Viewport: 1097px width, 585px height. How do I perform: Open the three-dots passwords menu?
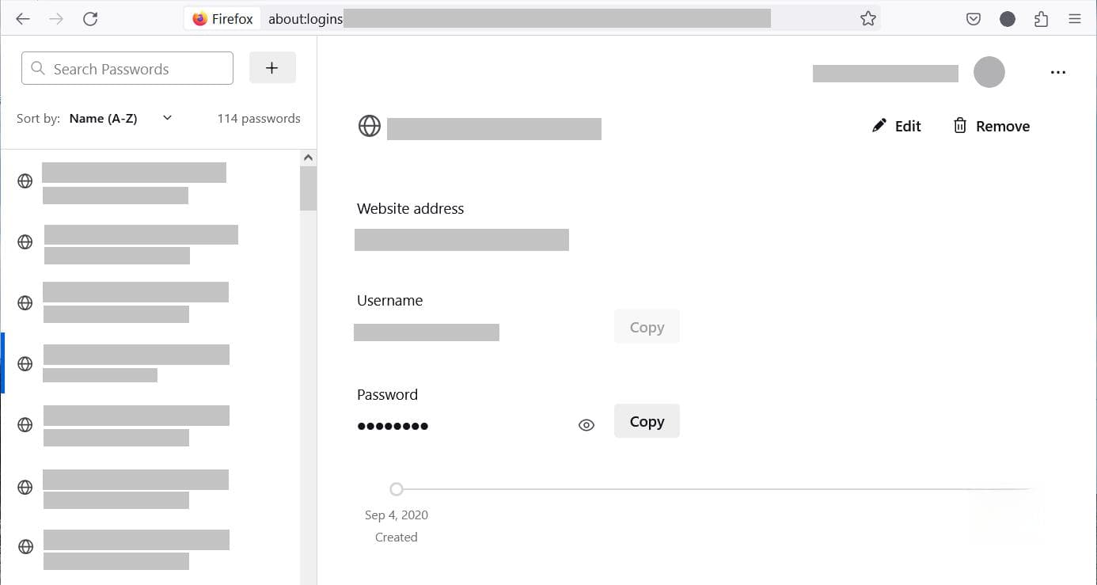tap(1058, 73)
